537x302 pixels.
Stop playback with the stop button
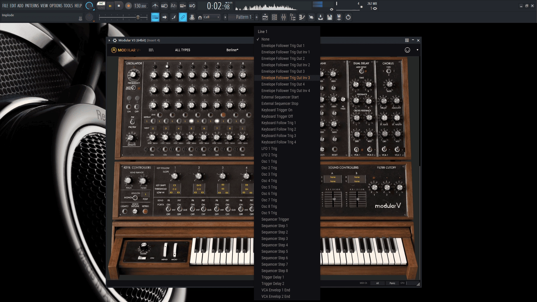point(119,6)
